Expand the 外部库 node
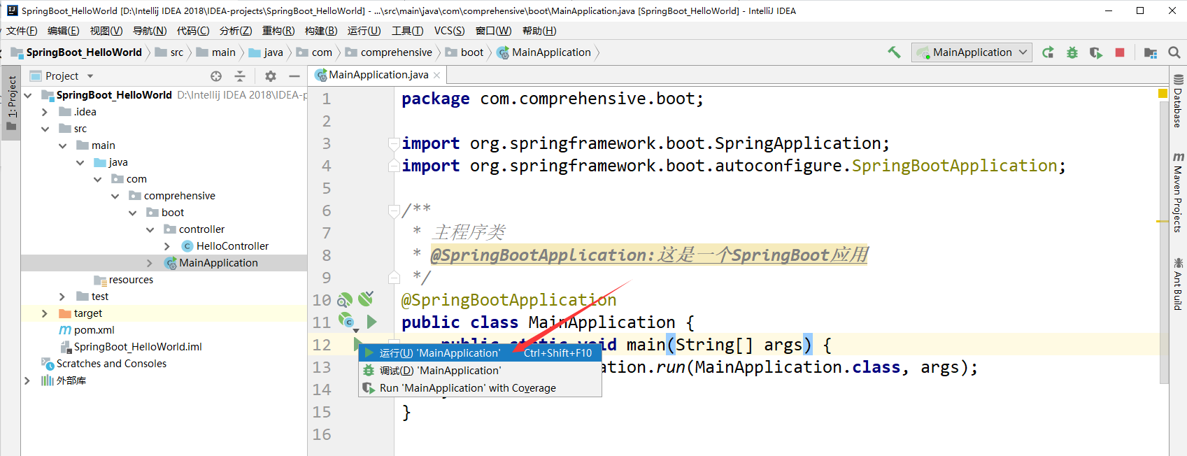 pos(27,380)
